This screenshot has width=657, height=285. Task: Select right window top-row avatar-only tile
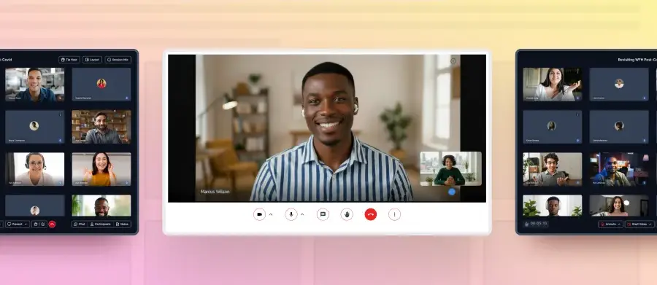(x=619, y=85)
